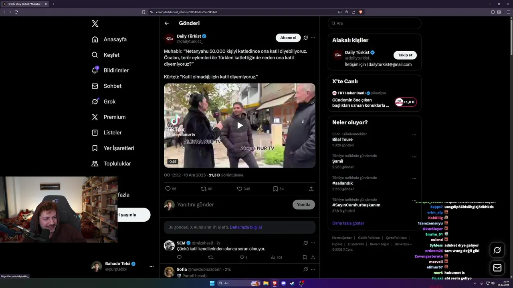Click Grok icon on SEM's reply
This screenshot has height=288, width=513.
click(305, 243)
